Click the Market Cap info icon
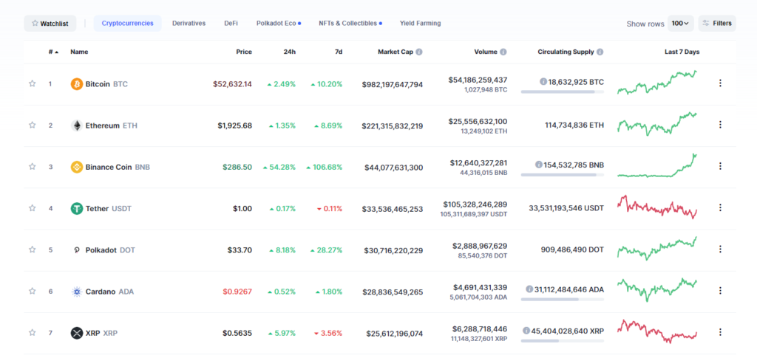The height and width of the screenshot is (358, 757). [x=419, y=52]
